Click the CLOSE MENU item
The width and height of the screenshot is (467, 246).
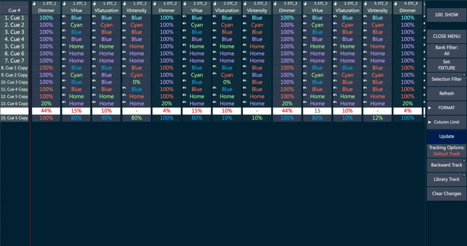446,36
